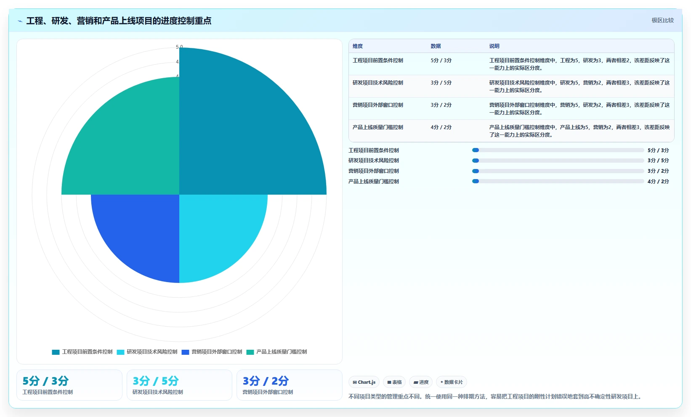Click the 进度 tag

point(421,382)
